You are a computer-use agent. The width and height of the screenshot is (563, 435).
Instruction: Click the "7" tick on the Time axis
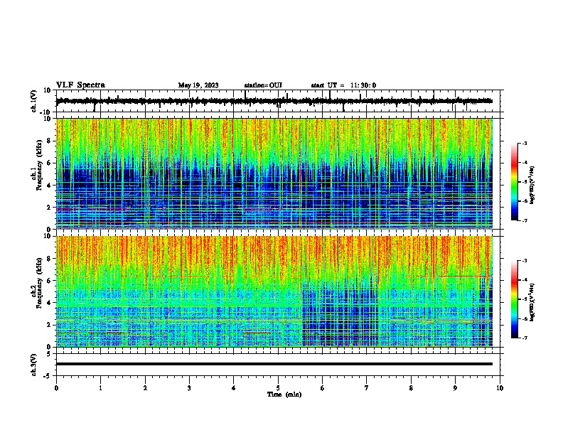click(367, 388)
